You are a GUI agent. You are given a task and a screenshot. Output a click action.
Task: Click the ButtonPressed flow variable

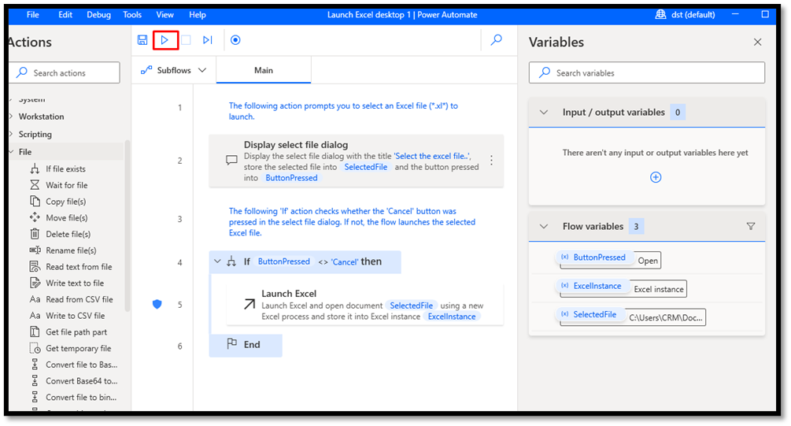(593, 257)
